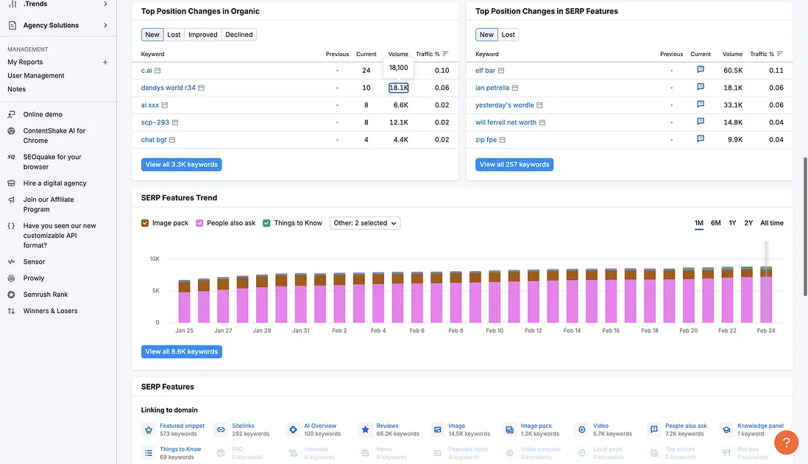This screenshot has width=808, height=464.
Task: Click SERP icon next to c.ai keyword
Action: [157, 71]
